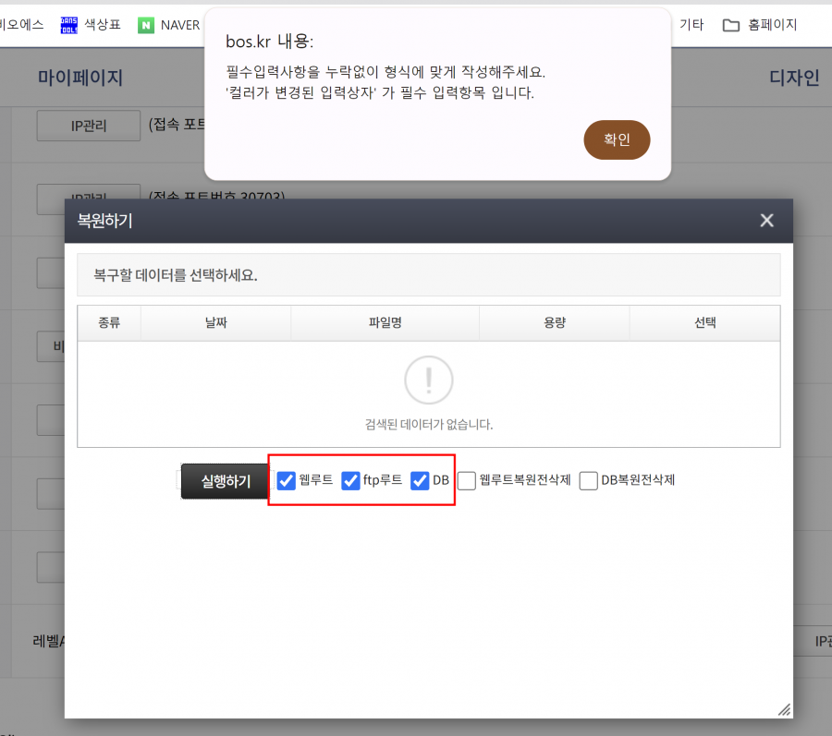
Task: Uncheck the 웹루트 checkbox
Action: (287, 480)
